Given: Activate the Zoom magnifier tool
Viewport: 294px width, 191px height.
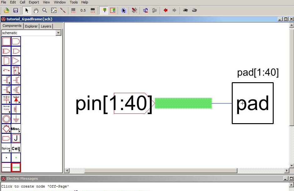Looking at the screenshot, I should pos(45,10).
